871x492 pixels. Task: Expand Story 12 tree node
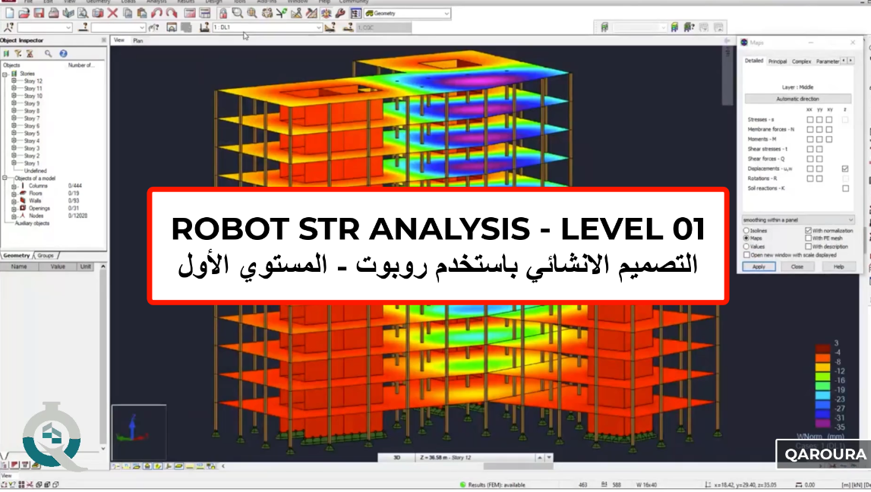coord(14,81)
